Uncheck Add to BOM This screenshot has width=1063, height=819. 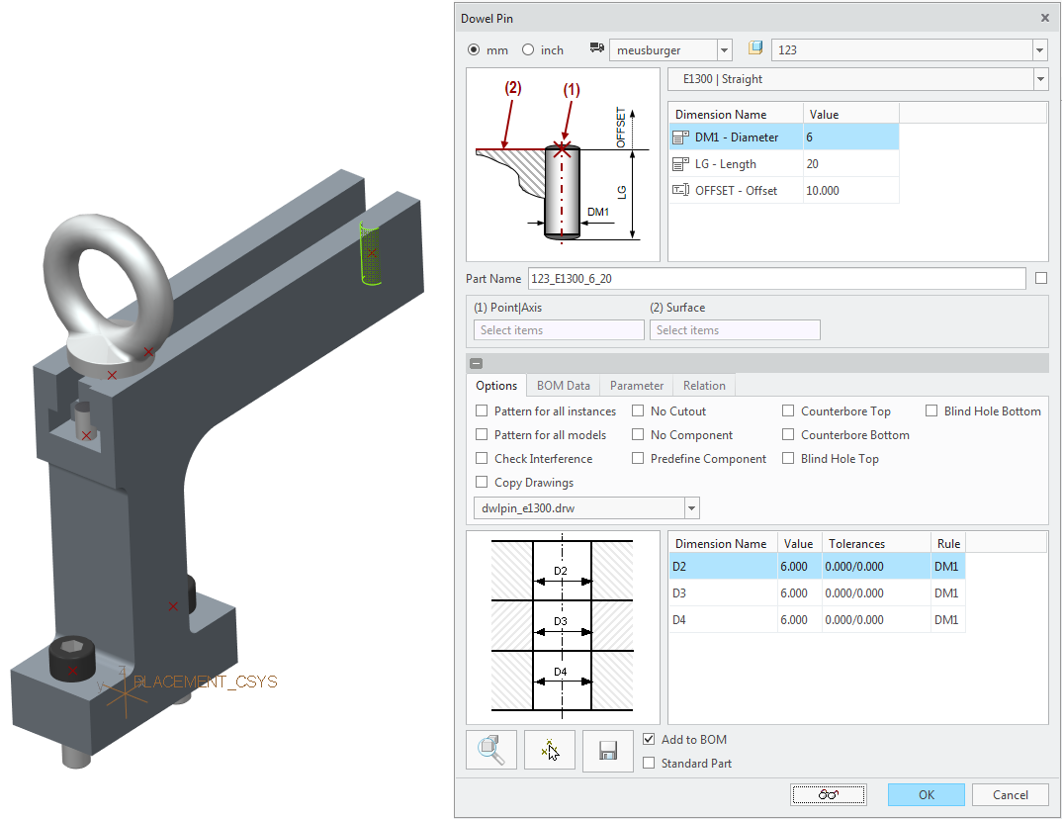pos(649,739)
